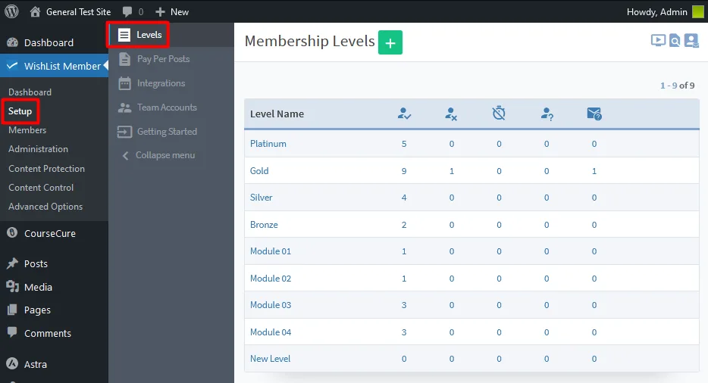Open the Pages menu
708x383 pixels.
[x=37, y=310]
